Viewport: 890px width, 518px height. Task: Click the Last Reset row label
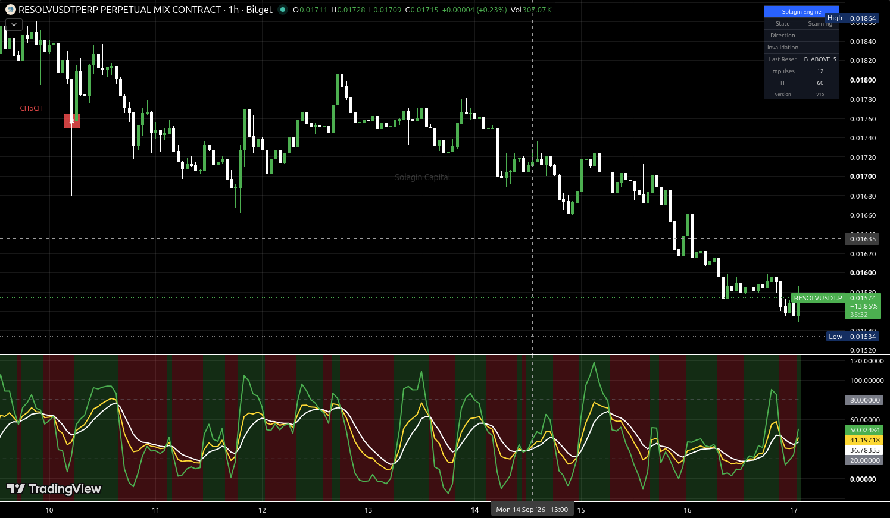point(783,59)
